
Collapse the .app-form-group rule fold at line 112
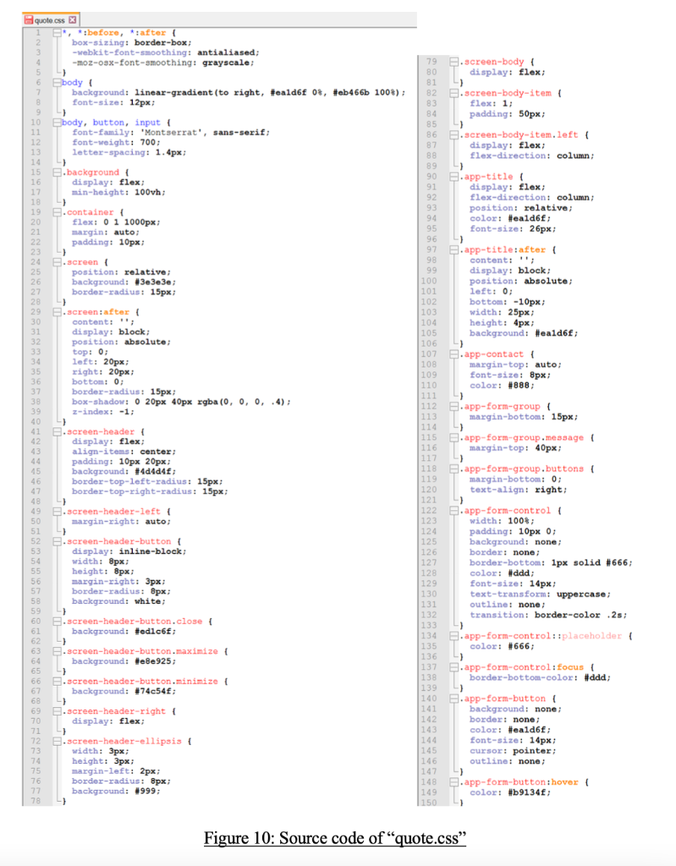(x=453, y=406)
